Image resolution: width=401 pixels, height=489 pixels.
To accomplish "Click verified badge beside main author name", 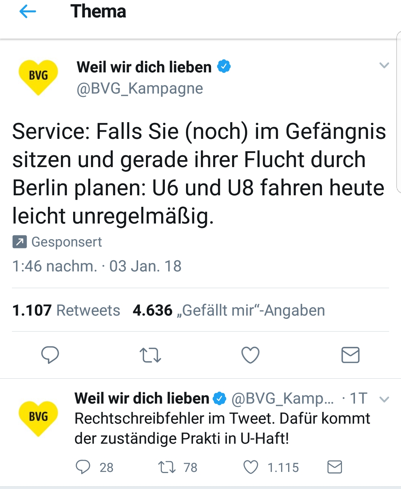I will point(224,66).
